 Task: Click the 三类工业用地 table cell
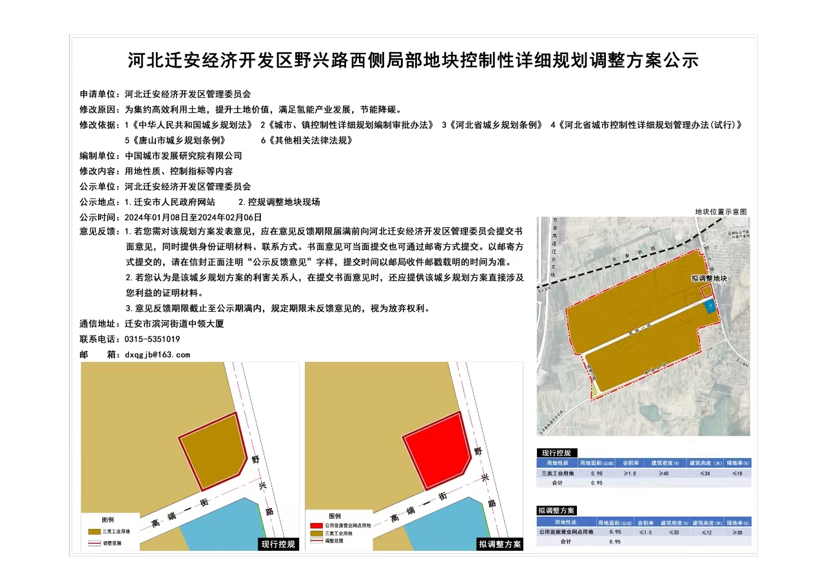558,473
